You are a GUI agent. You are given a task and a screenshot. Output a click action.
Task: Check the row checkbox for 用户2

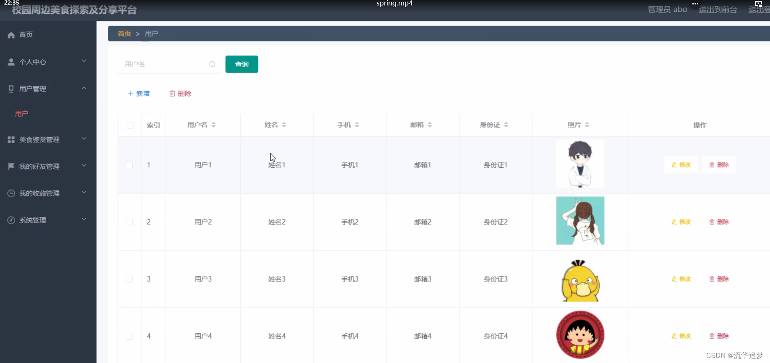click(x=129, y=222)
